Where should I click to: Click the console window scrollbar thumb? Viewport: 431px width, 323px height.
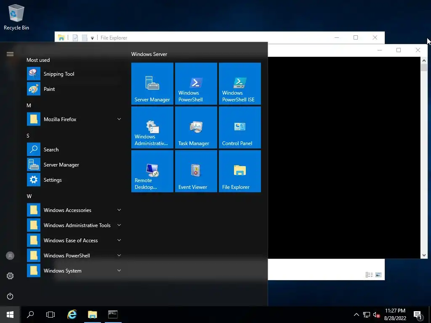pyautogui.click(x=424, y=67)
